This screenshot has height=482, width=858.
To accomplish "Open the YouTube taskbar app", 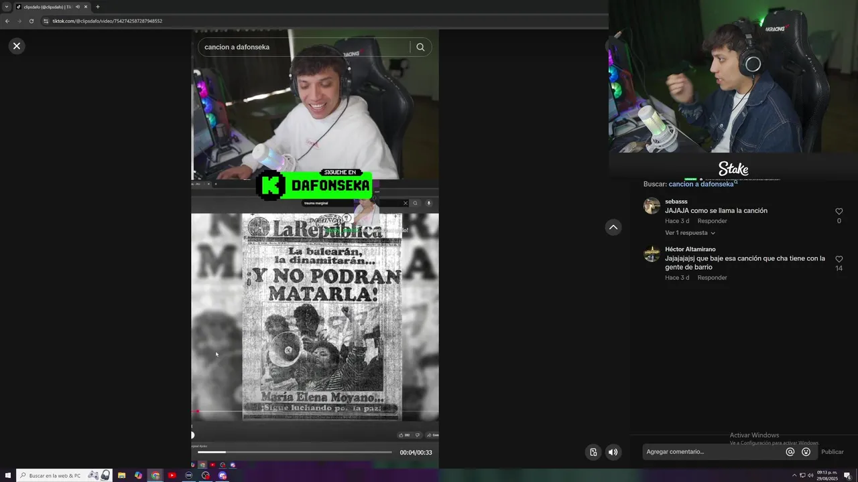I will (x=172, y=475).
